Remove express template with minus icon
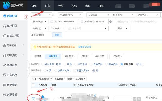Image resolution: width=162 pixels, height=101 pixels. tap(141, 64)
